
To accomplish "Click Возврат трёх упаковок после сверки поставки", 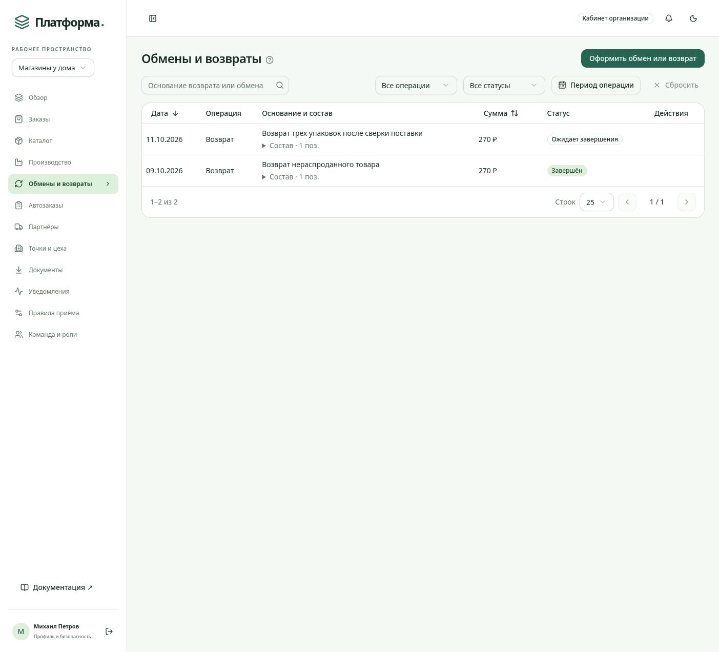I will 342,133.
